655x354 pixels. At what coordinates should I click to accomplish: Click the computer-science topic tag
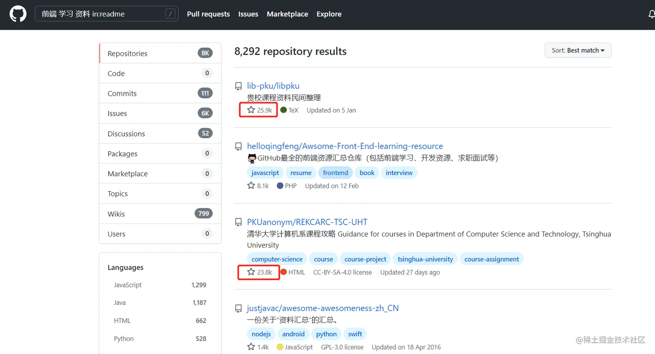pos(277,259)
